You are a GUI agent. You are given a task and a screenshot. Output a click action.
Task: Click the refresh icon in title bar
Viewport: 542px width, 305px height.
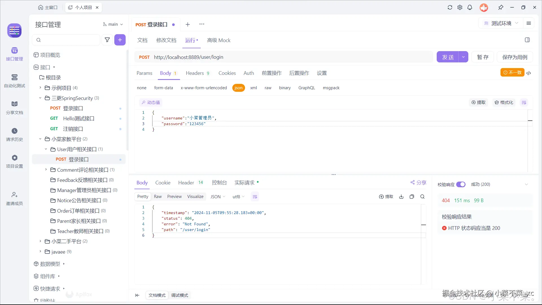(450, 7)
